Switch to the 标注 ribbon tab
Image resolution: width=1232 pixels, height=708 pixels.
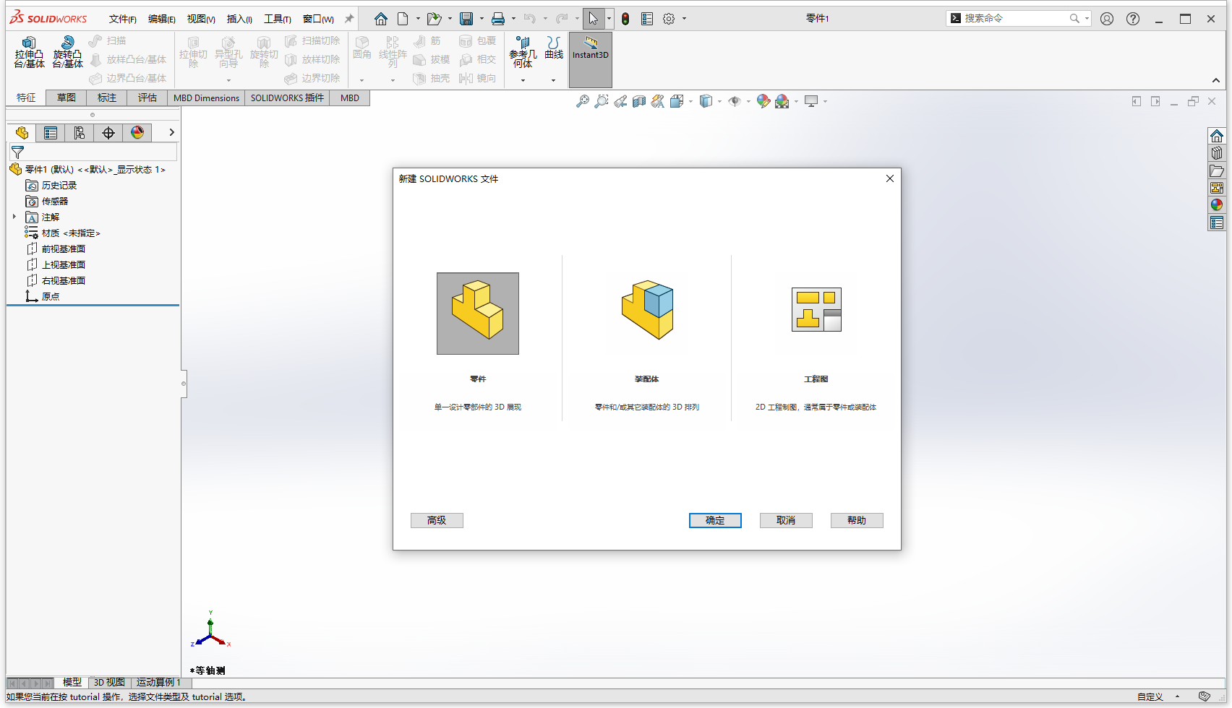(x=107, y=98)
